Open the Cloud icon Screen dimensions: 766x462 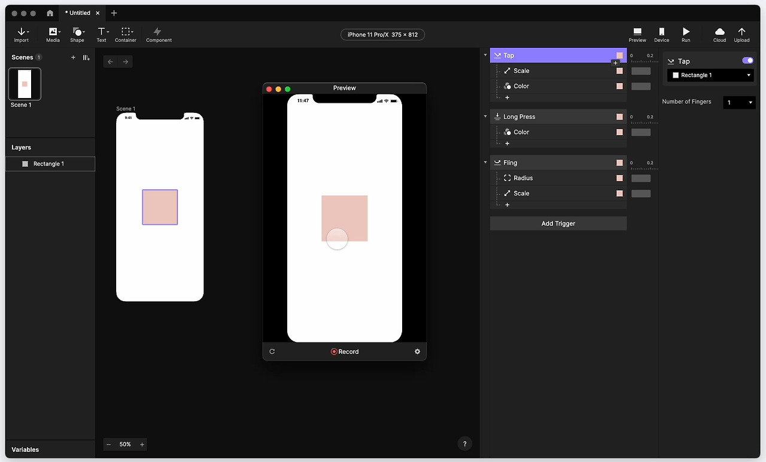720,32
